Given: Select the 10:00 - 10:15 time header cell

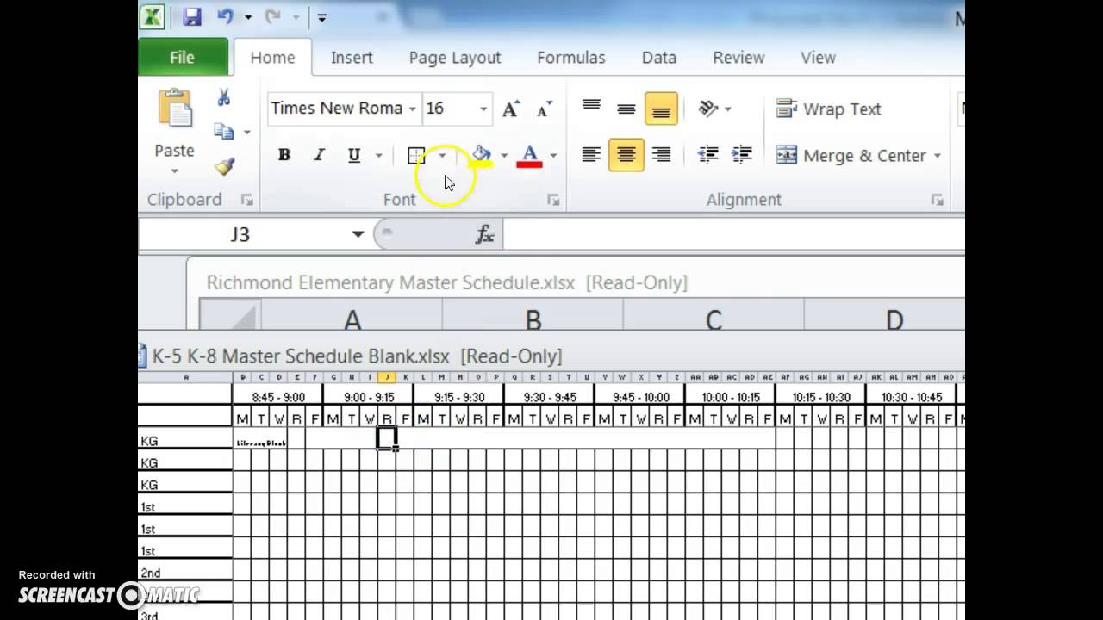Looking at the screenshot, I should click(730, 397).
